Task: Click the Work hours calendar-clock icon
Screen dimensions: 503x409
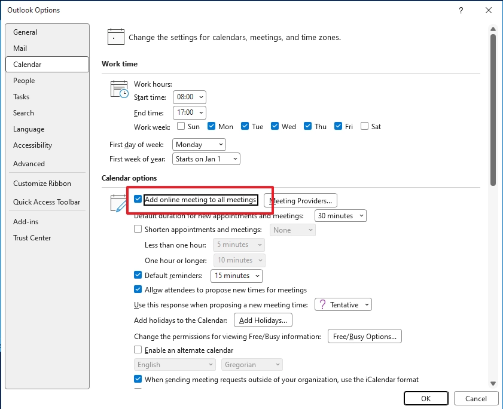Action: [120, 89]
